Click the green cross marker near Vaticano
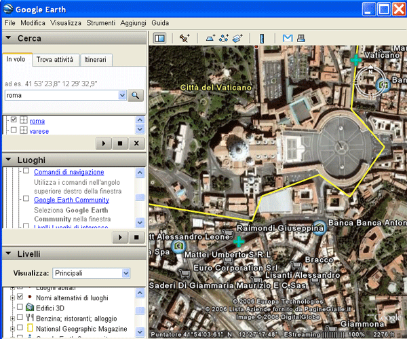This screenshot has width=407, height=339. pos(356,60)
